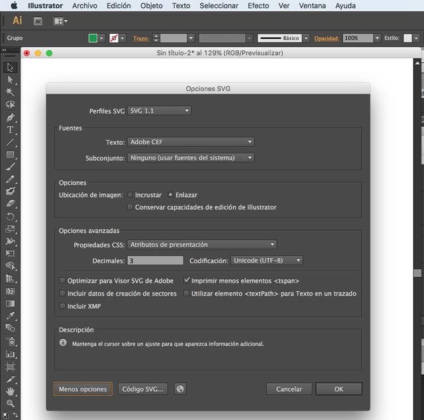Select the Shape Builder tool
The width and height of the screenshot is (424, 420).
pos(11,266)
